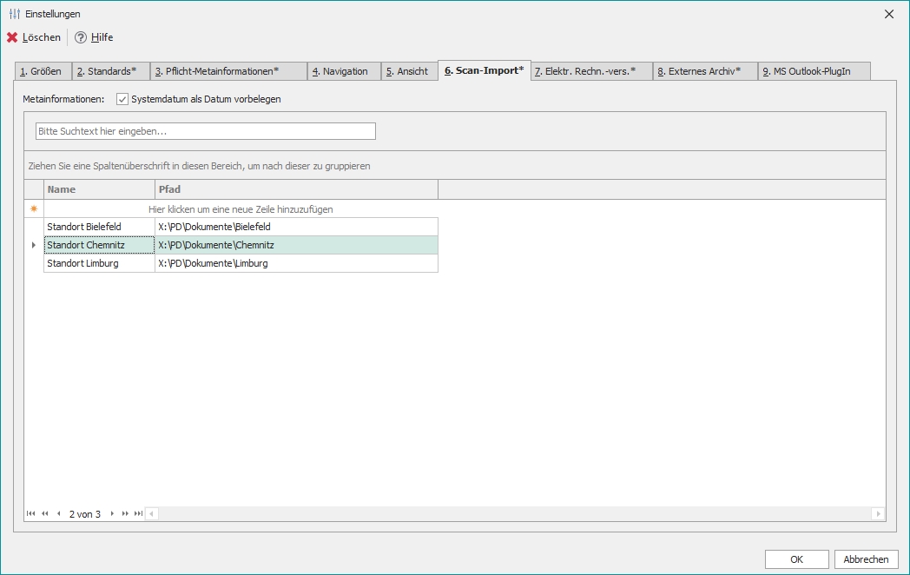
Task: Go back one page with the double-arrow icon
Action: click(x=44, y=513)
